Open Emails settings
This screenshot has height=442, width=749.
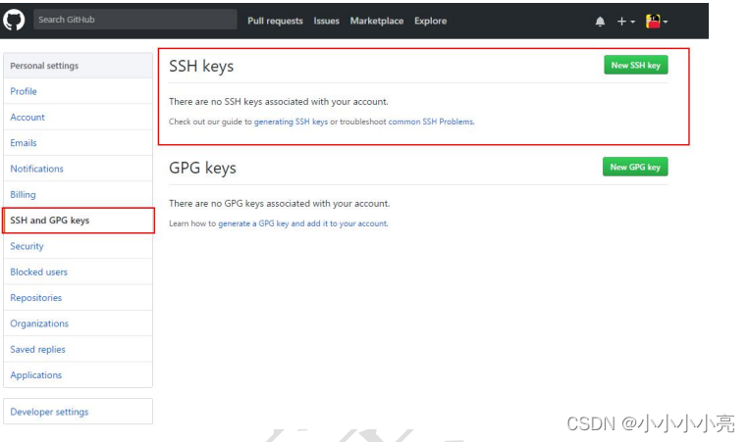tap(78, 142)
